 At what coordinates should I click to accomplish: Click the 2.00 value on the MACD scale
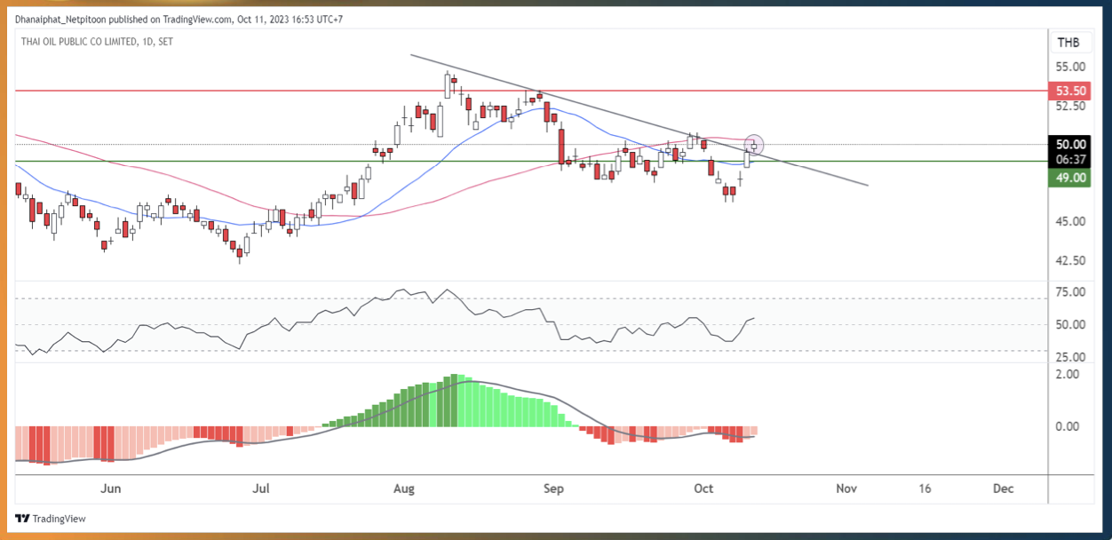1067,374
